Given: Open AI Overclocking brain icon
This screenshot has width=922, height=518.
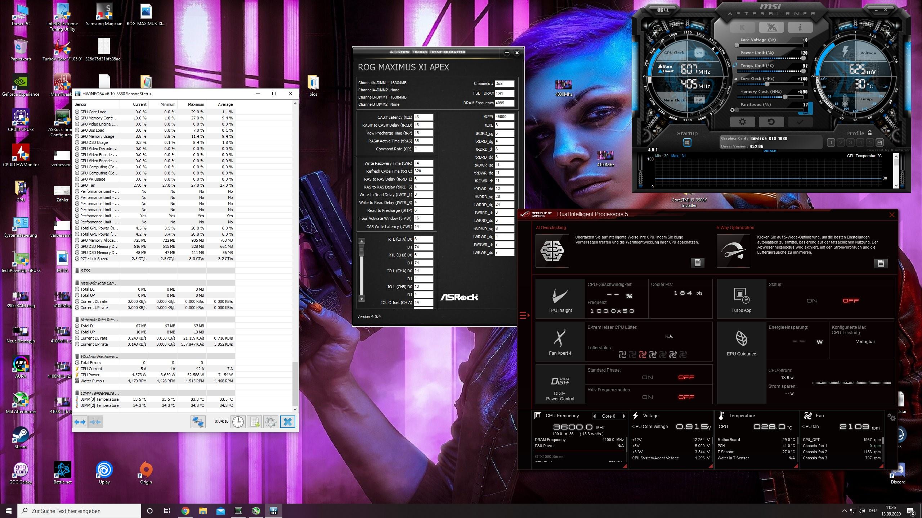Looking at the screenshot, I should pyautogui.click(x=552, y=251).
